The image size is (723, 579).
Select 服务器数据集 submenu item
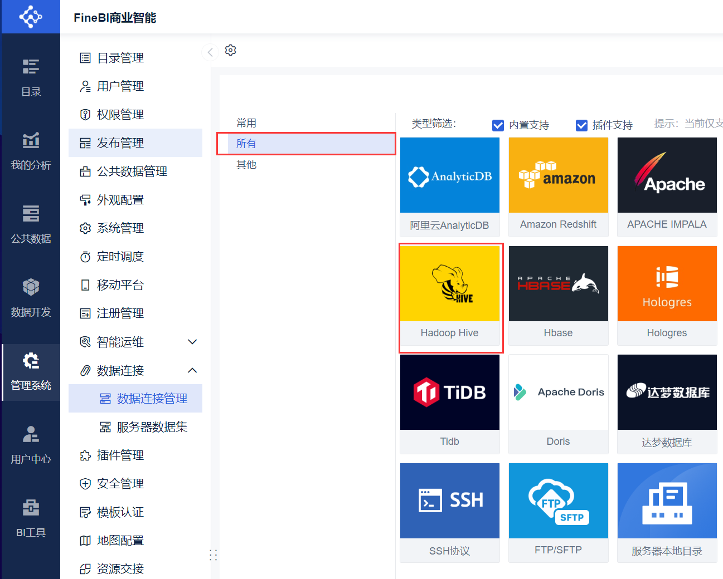(135, 427)
